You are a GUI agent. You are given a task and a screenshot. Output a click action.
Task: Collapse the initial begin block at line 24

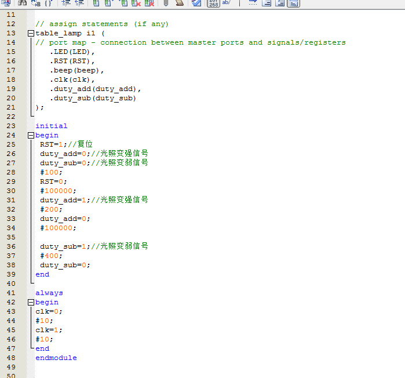[x=31, y=136]
